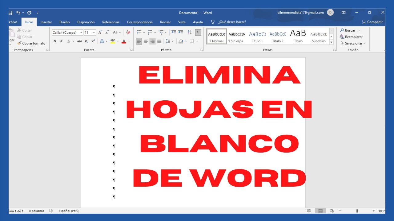Open underline style dropdown arrow

click(74, 41)
